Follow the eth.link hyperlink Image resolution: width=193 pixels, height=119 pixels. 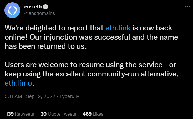tap(118, 28)
